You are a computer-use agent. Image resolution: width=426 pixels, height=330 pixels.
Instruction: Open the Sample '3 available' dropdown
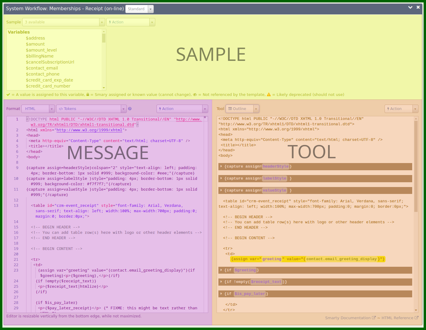[63, 22]
